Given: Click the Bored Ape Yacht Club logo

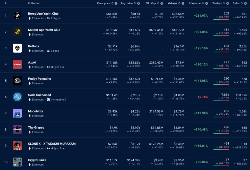Looking at the screenshot, I should click(x=17, y=16).
